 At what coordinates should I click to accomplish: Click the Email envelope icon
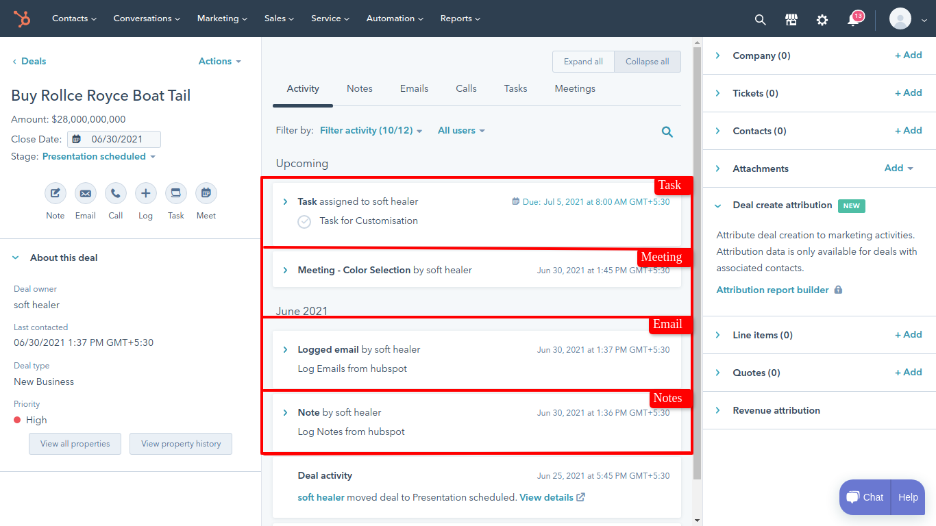pyautogui.click(x=86, y=194)
